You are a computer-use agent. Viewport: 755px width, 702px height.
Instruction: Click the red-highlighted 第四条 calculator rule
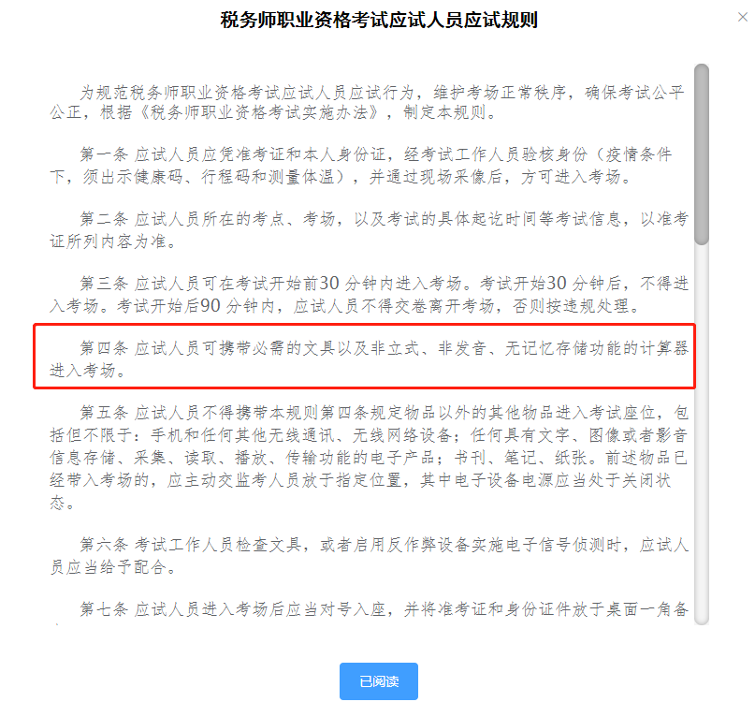pyautogui.click(x=365, y=356)
